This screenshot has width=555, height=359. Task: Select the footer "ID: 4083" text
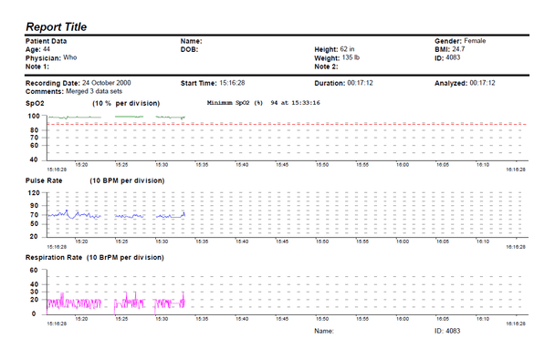tap(447, 331)
